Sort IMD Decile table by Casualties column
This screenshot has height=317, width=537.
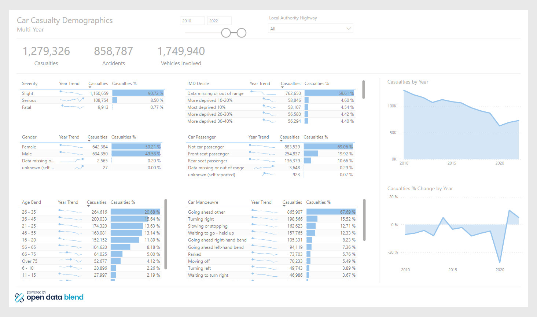[291, 84]
